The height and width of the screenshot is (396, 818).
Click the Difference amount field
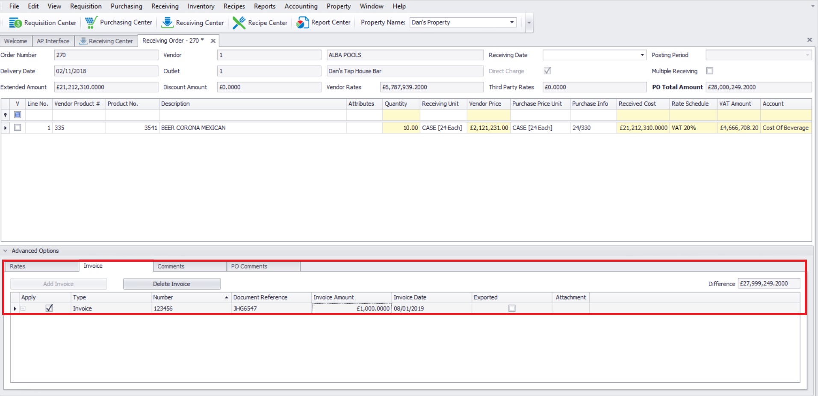769,284
